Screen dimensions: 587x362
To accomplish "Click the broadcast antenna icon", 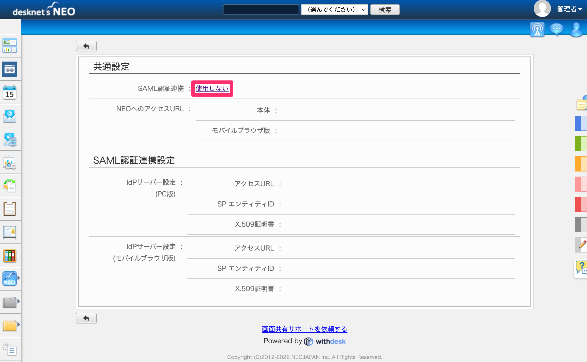I will 537,30.
